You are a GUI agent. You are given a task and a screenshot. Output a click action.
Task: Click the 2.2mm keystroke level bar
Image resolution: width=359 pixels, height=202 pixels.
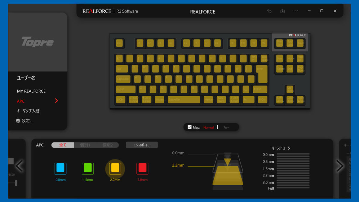pos(293,176)
